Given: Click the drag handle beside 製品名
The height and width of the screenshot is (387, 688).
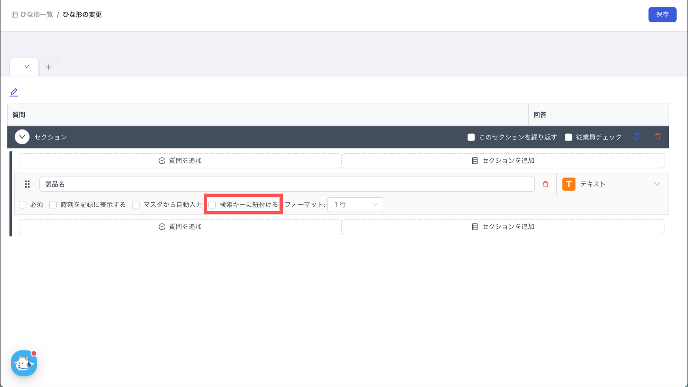Looking at the screenshot, I should click(x=27, y=184).
